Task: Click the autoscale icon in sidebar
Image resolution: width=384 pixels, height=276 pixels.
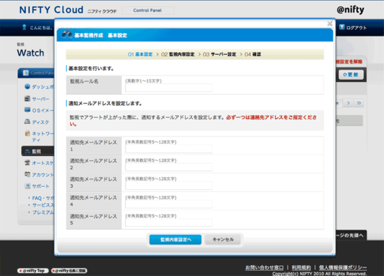Action: coord(27,163)
